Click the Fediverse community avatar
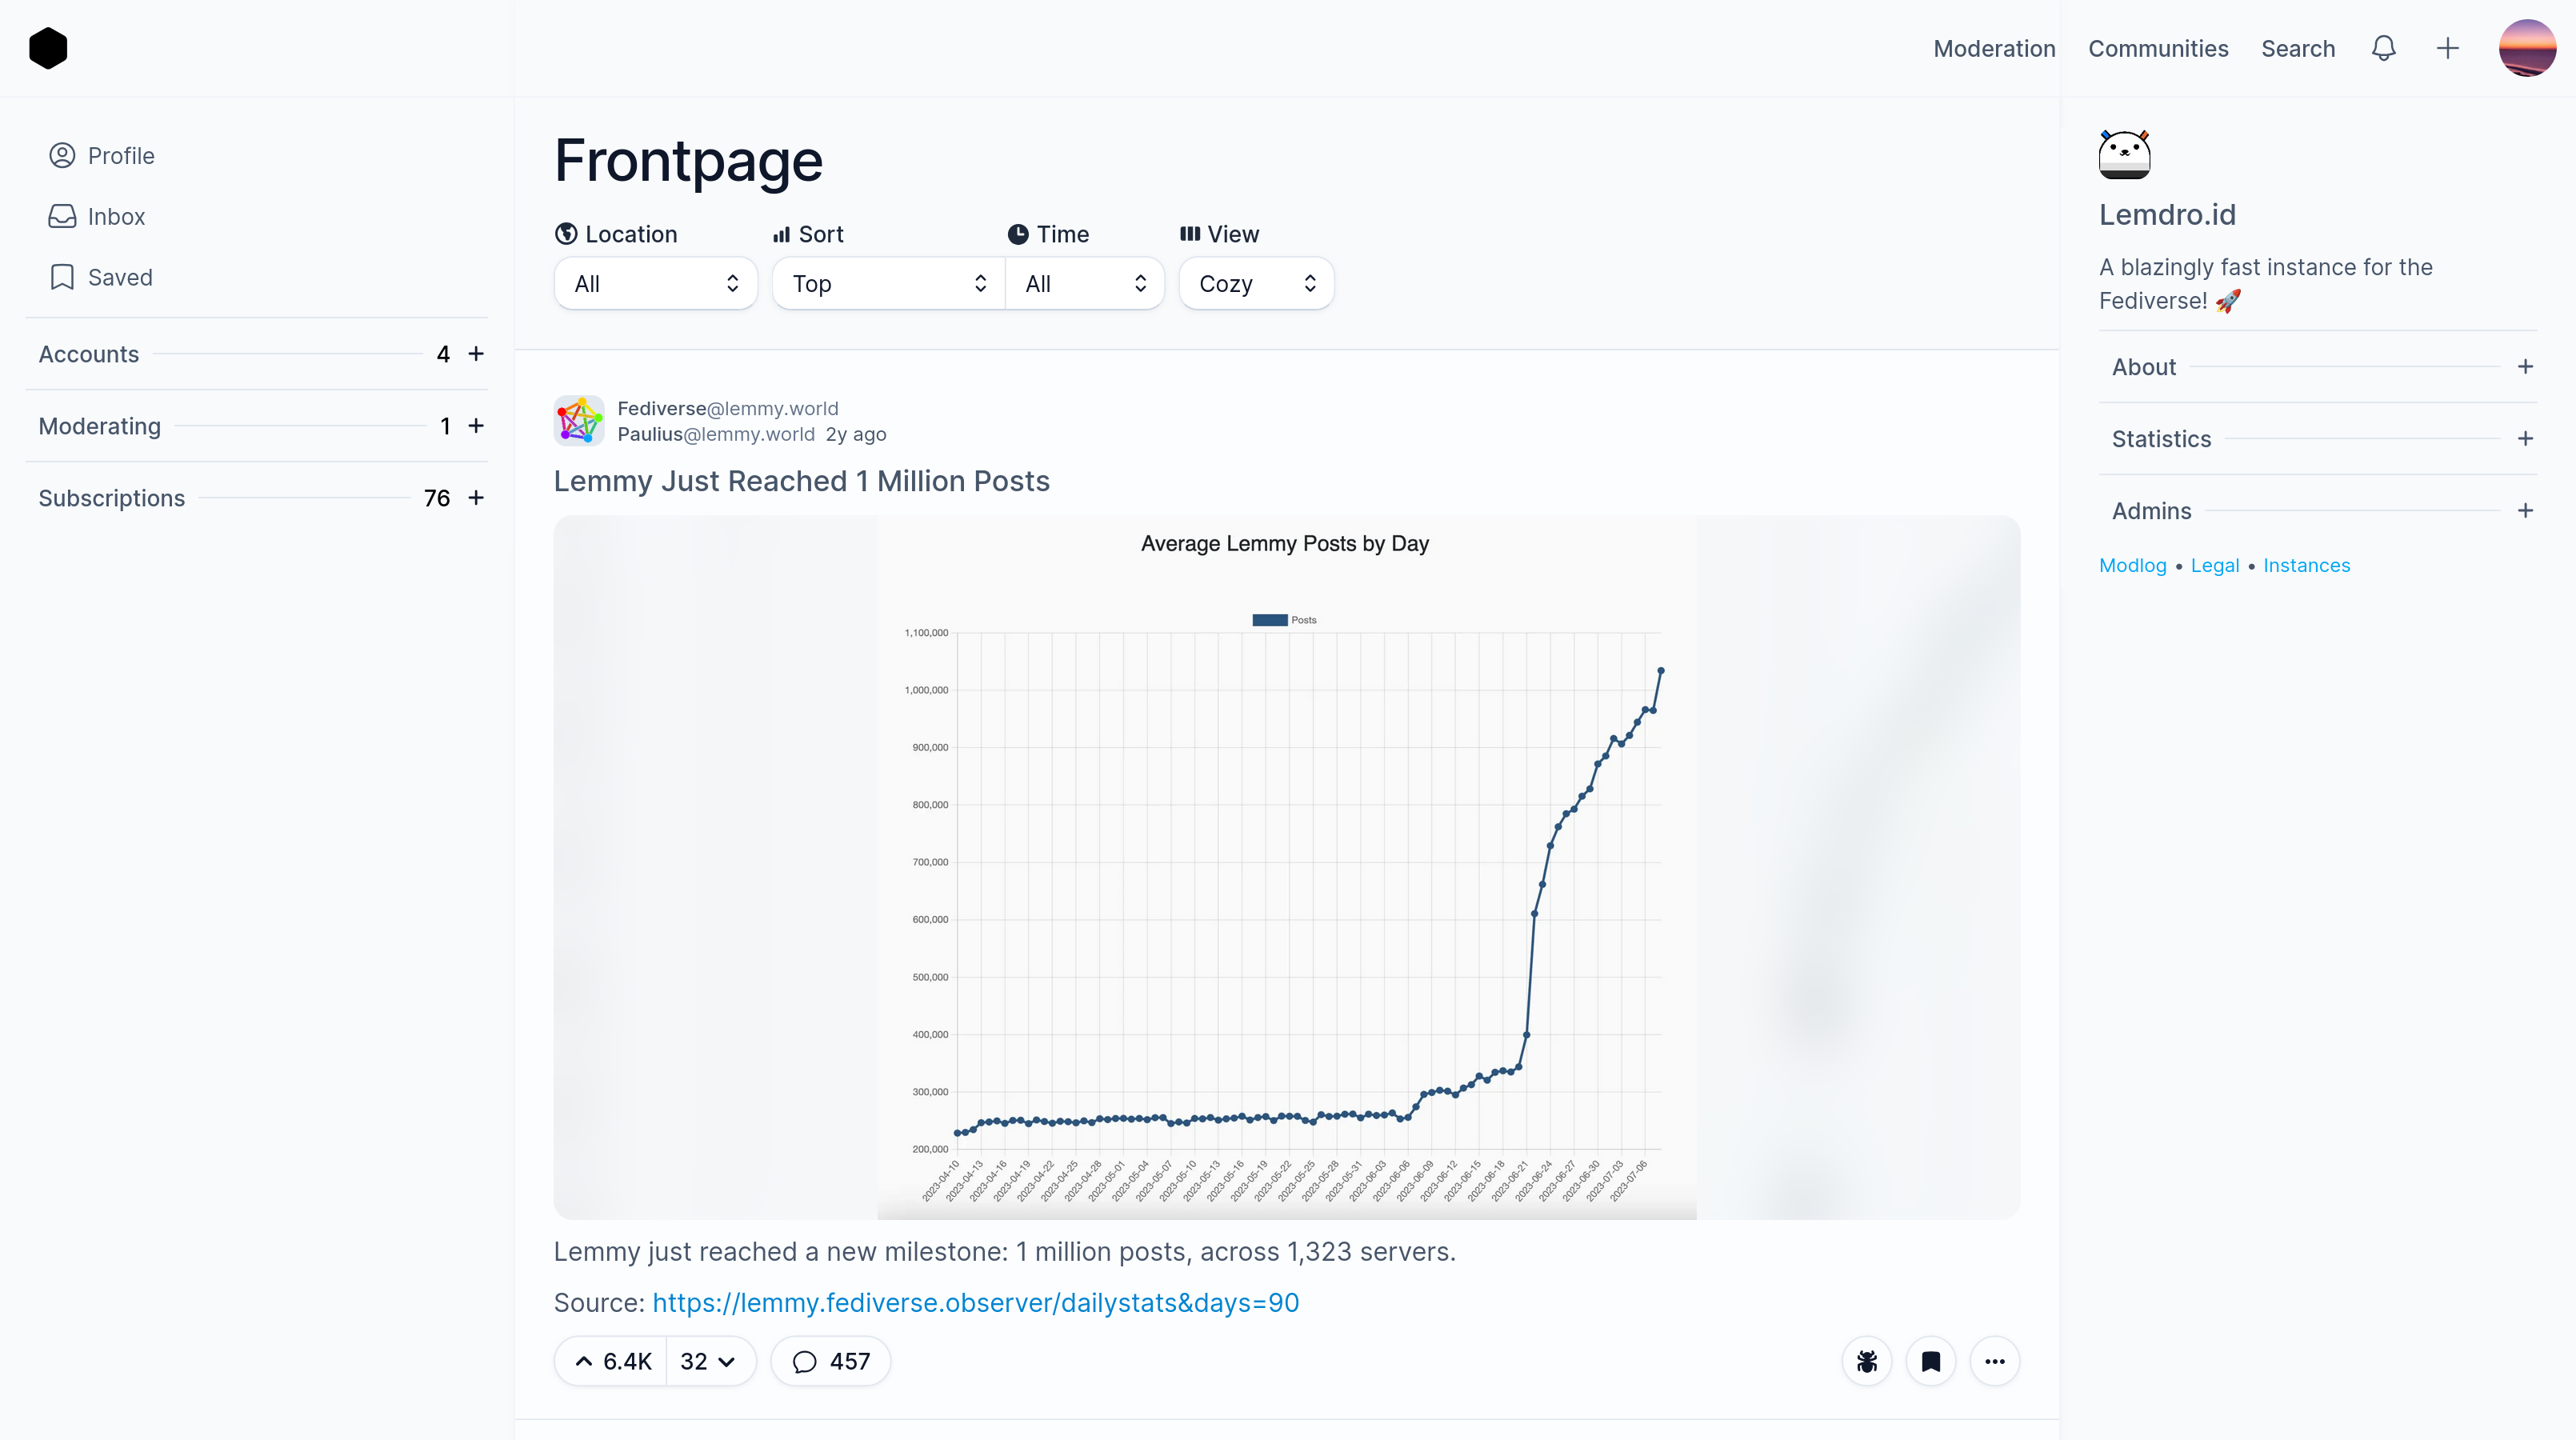This screenshot has width=2576, height=1440. pyautogui.click(x=579, y=420)
